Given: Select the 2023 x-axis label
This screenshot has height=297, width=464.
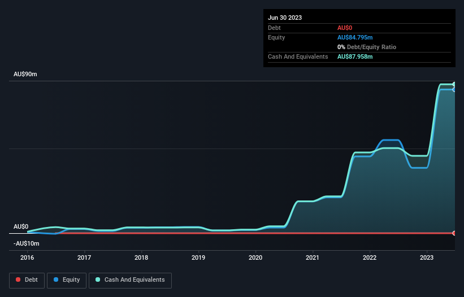Looking at the screenshot, I should [x=427, y=257].
